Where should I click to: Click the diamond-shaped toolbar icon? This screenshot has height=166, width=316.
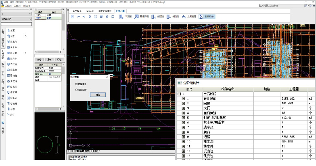click(107, 17)
